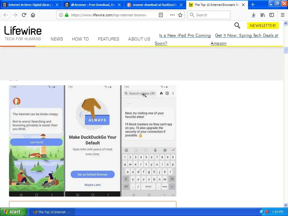Open page actions three-dot menu

click(172, 15)
